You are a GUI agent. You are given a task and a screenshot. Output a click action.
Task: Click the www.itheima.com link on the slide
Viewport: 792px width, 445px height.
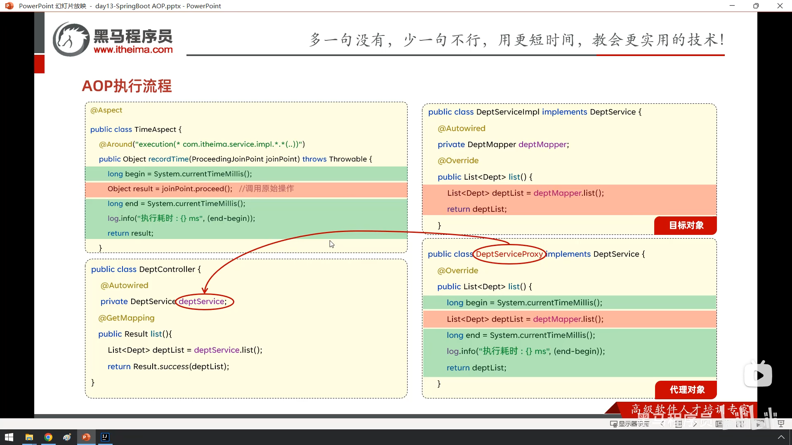[133, 49]
